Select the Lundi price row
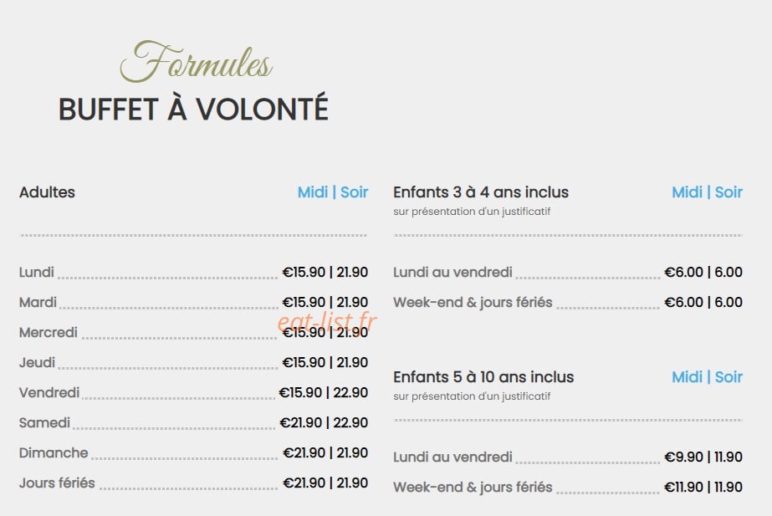 [193, 273]
